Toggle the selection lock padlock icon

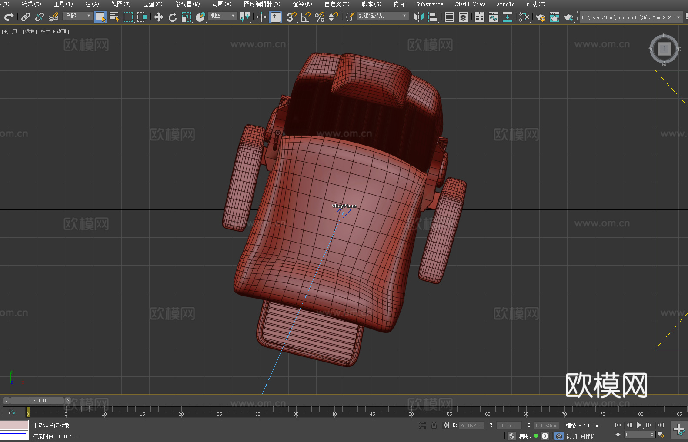click(x=434, y=425)
